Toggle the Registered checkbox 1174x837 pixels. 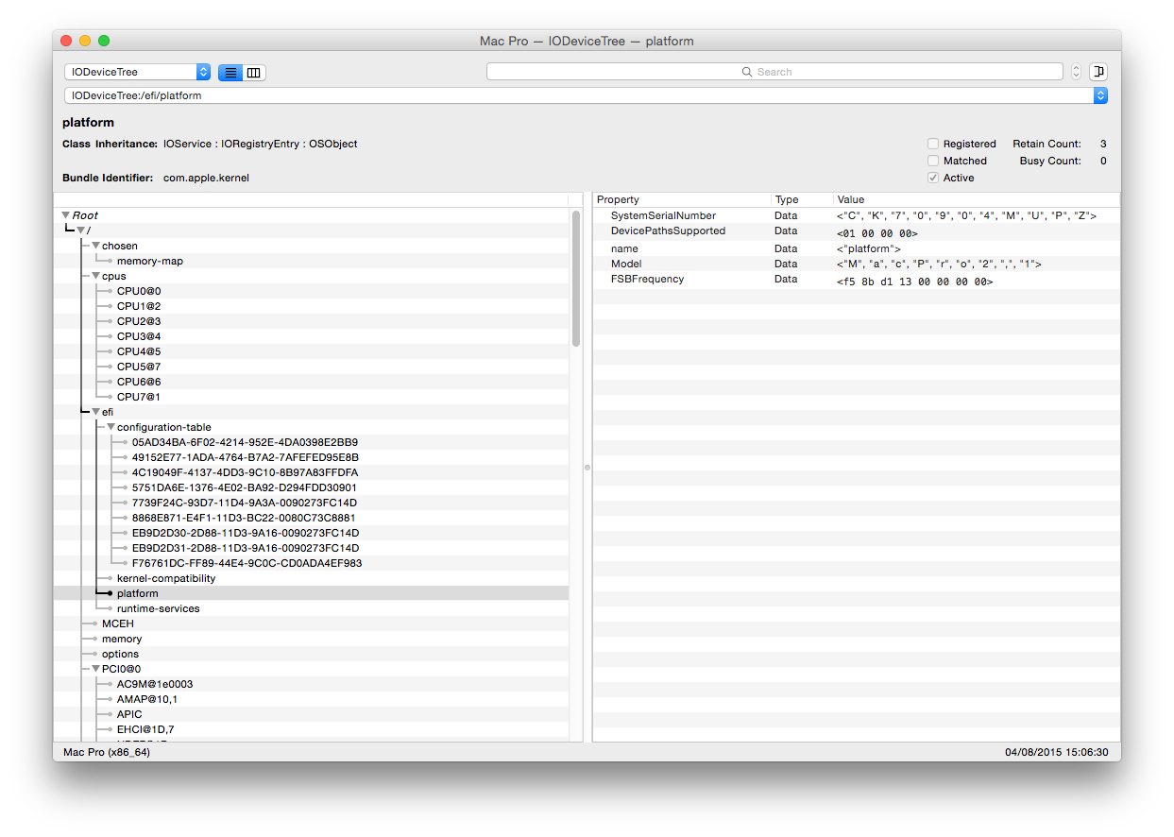933,144
